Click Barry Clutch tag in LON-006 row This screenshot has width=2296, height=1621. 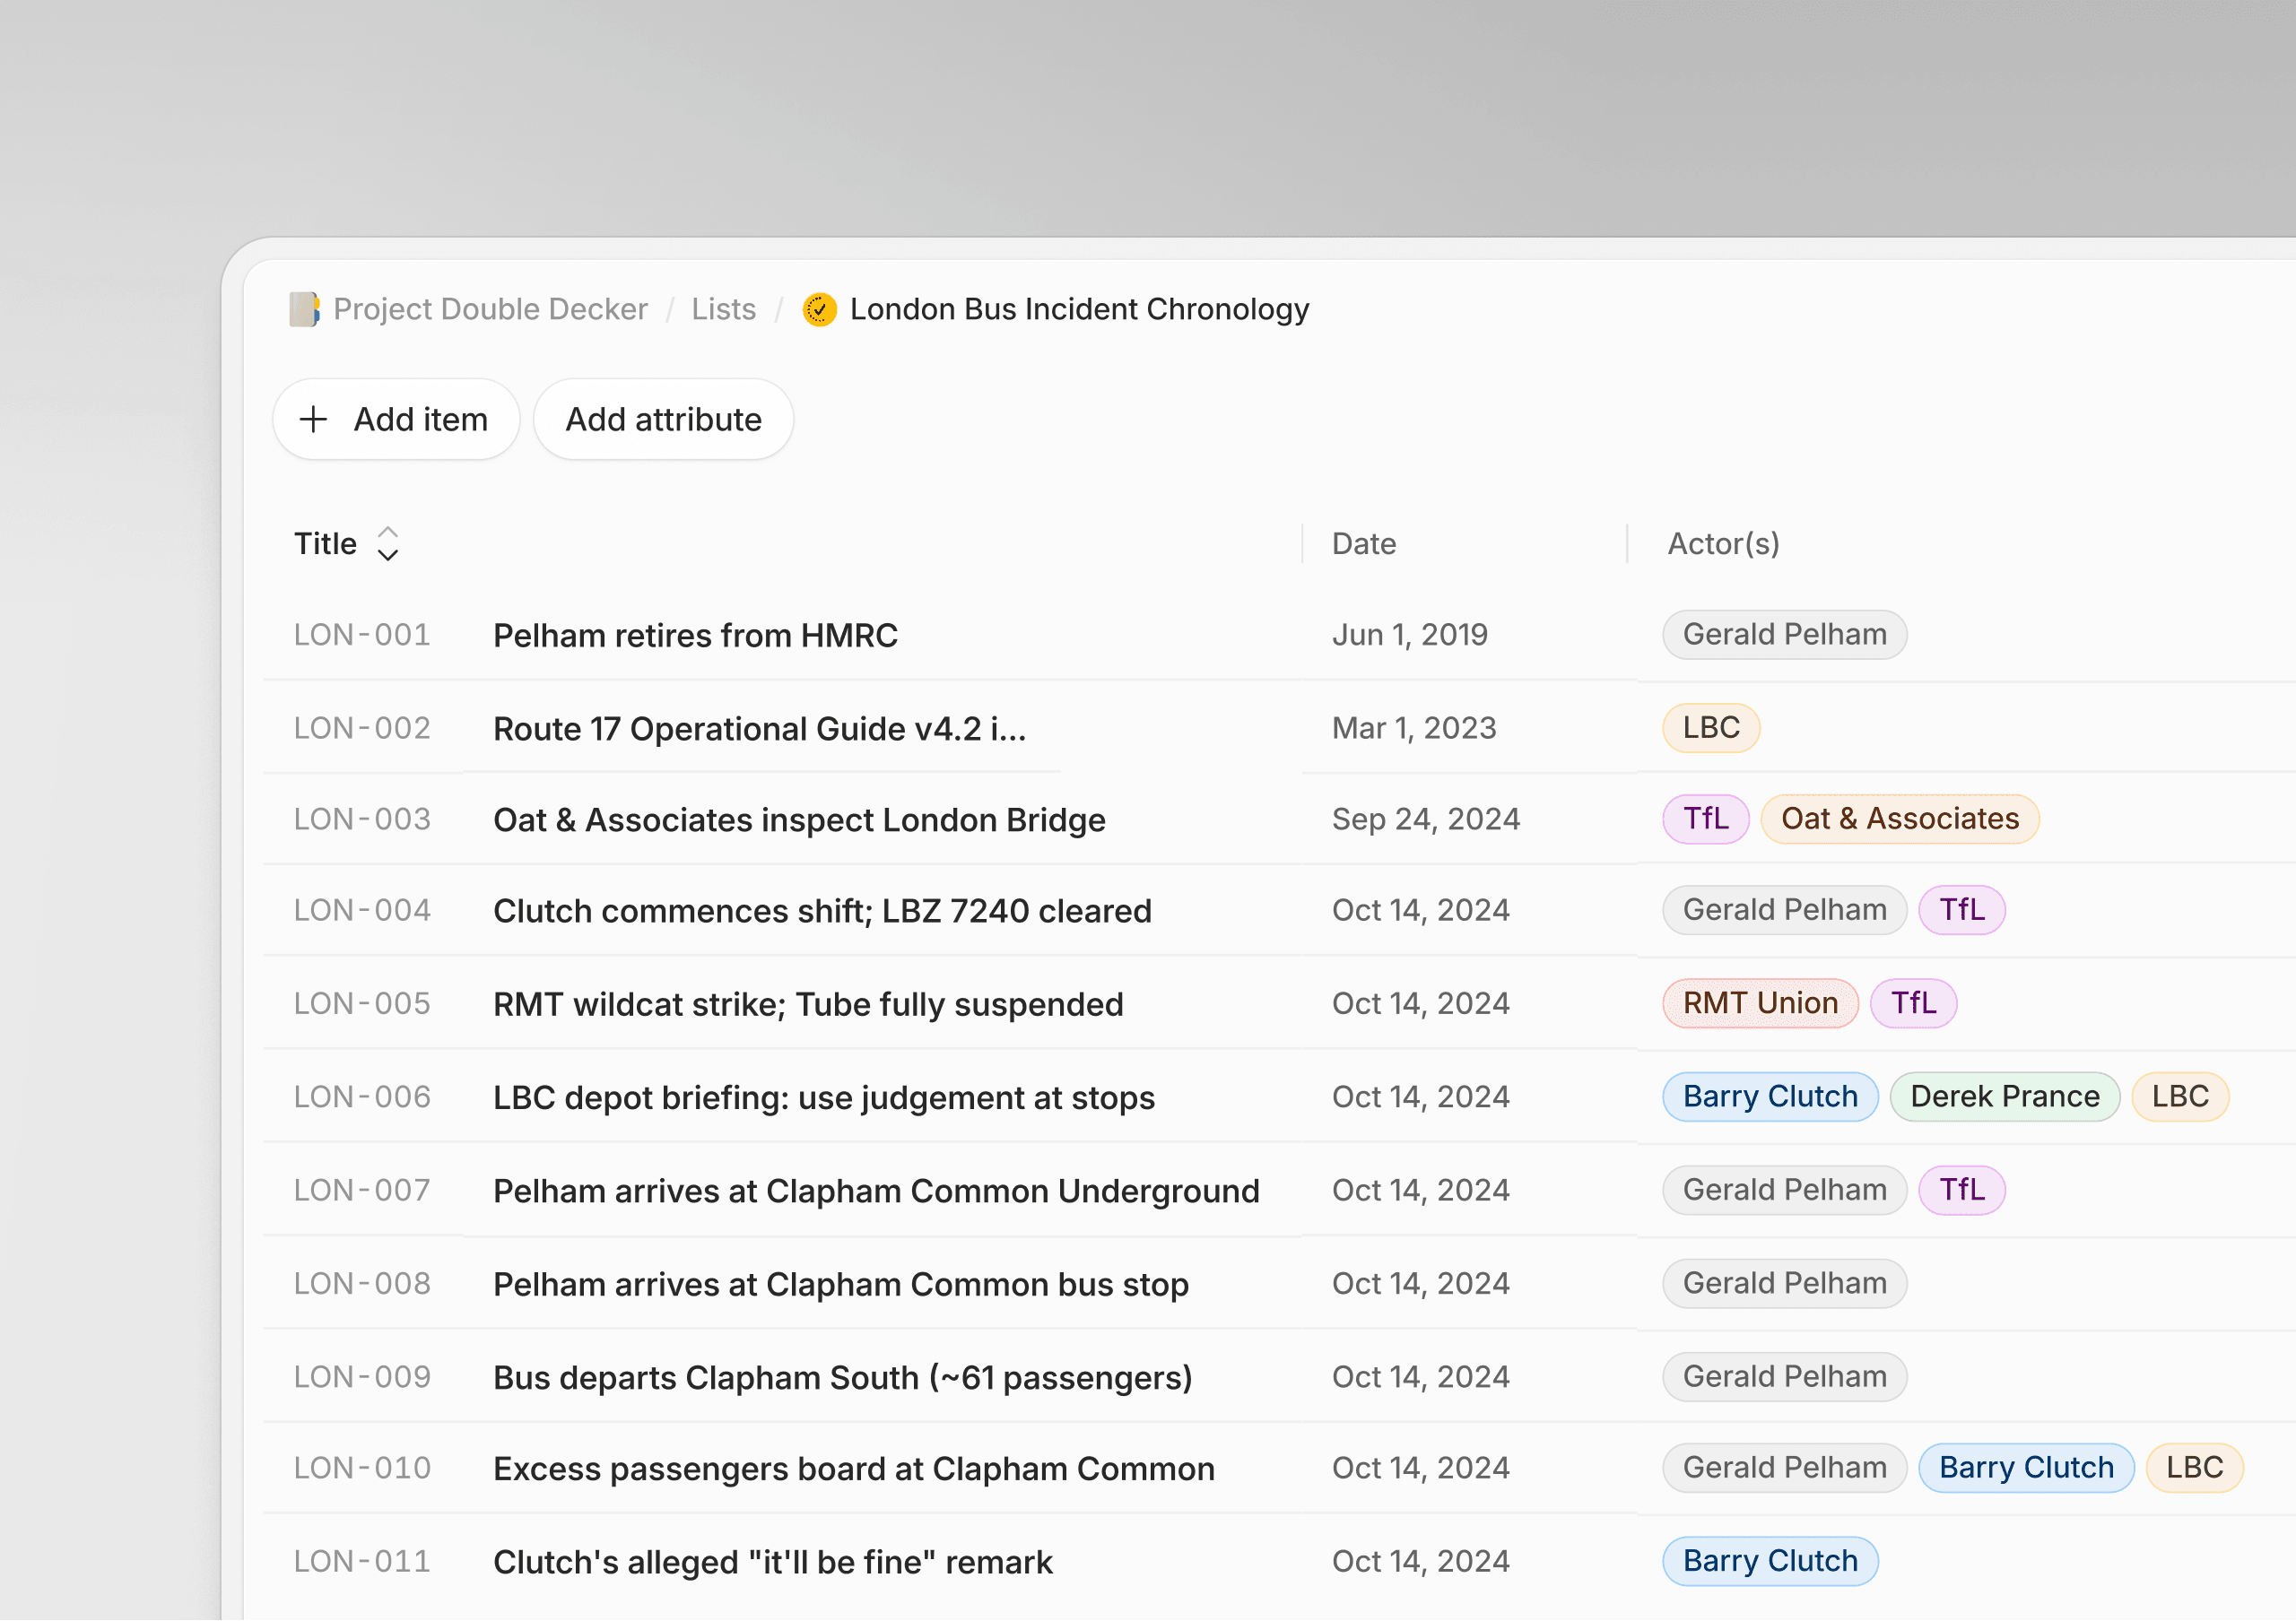coord(1771,1097)
